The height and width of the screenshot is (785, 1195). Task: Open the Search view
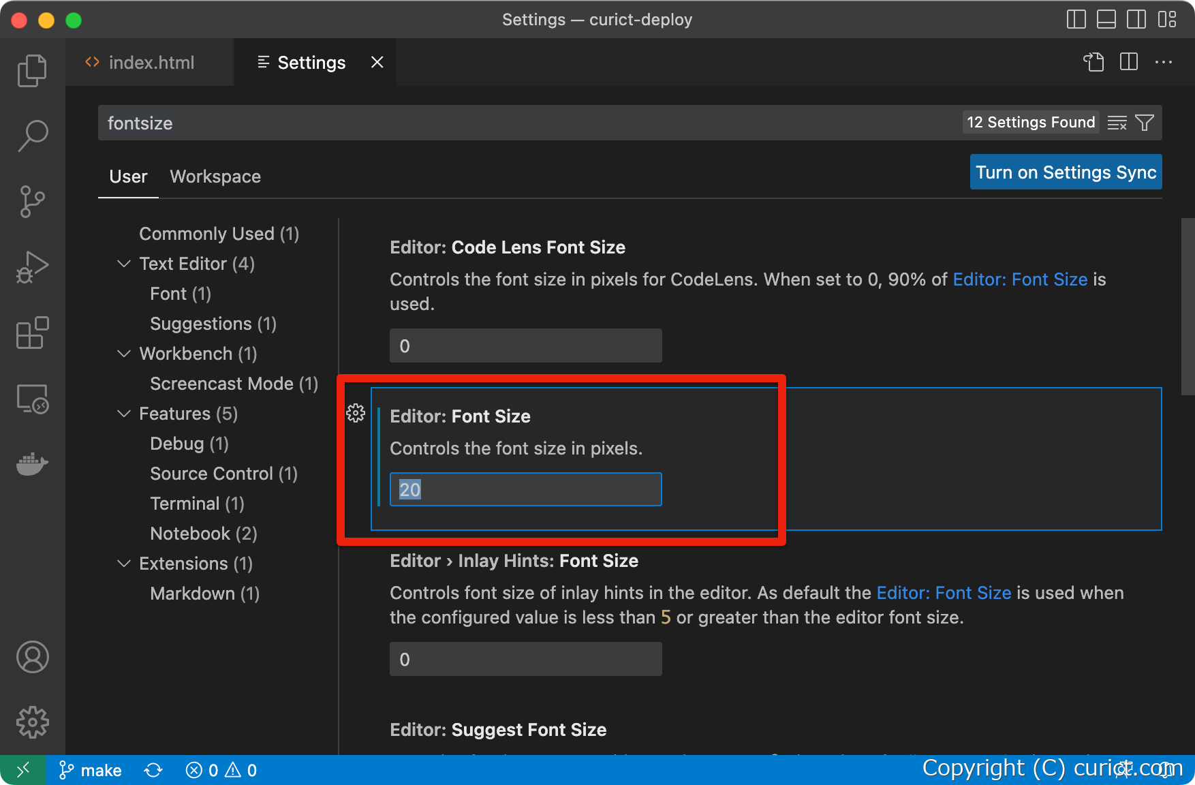[32, 136]
